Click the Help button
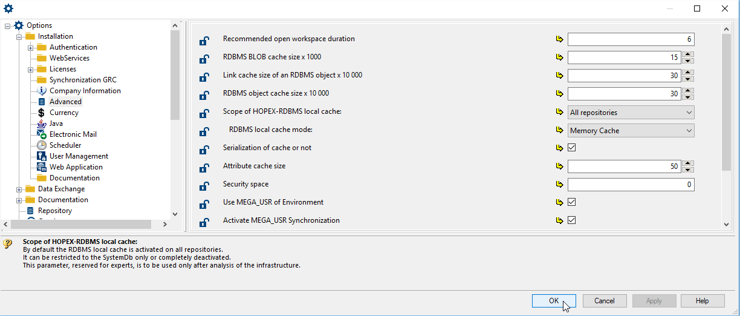 702,301
